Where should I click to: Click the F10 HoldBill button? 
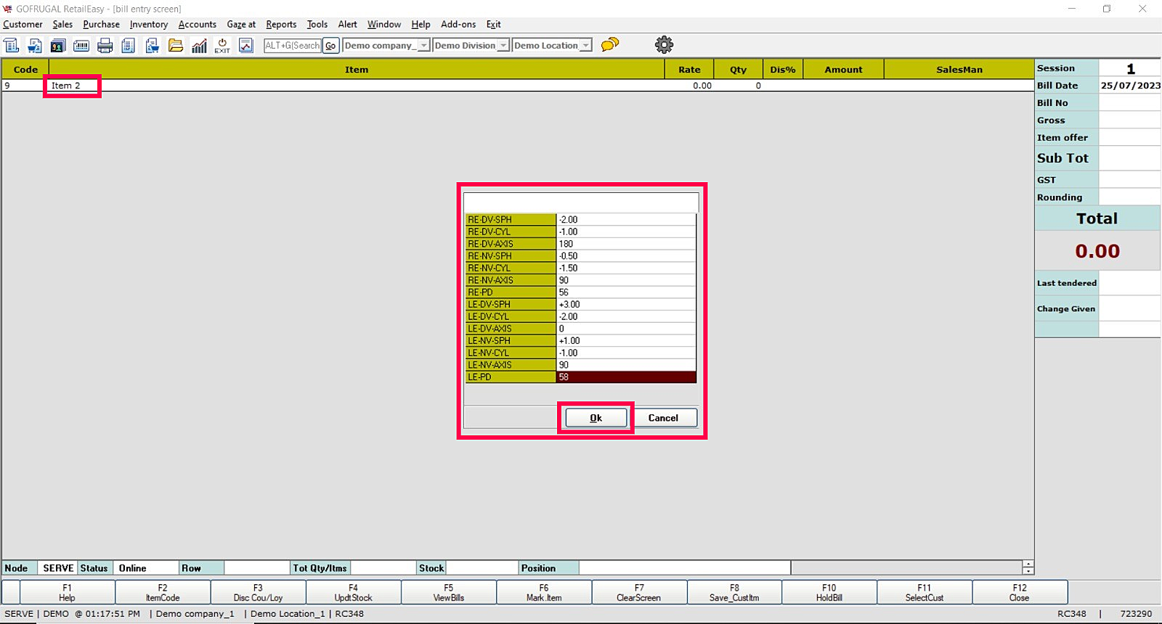click(x=829, y=593)
